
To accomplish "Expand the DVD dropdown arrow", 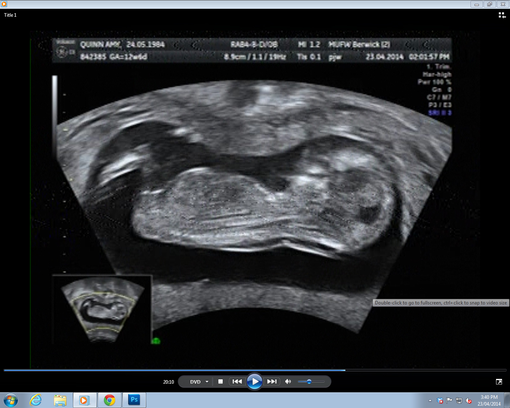I will tap(207, 382).
